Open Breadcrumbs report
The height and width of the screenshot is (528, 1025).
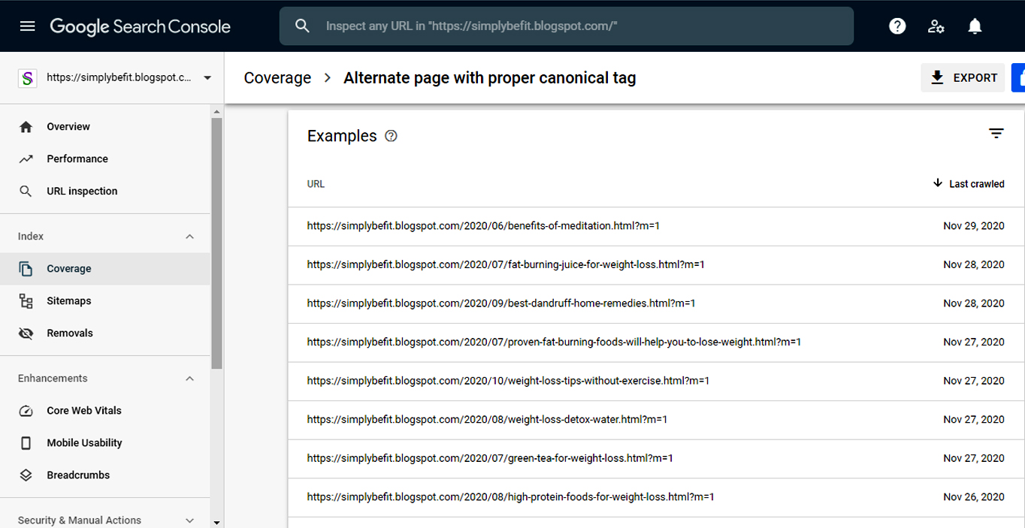(x=105, y=475)
